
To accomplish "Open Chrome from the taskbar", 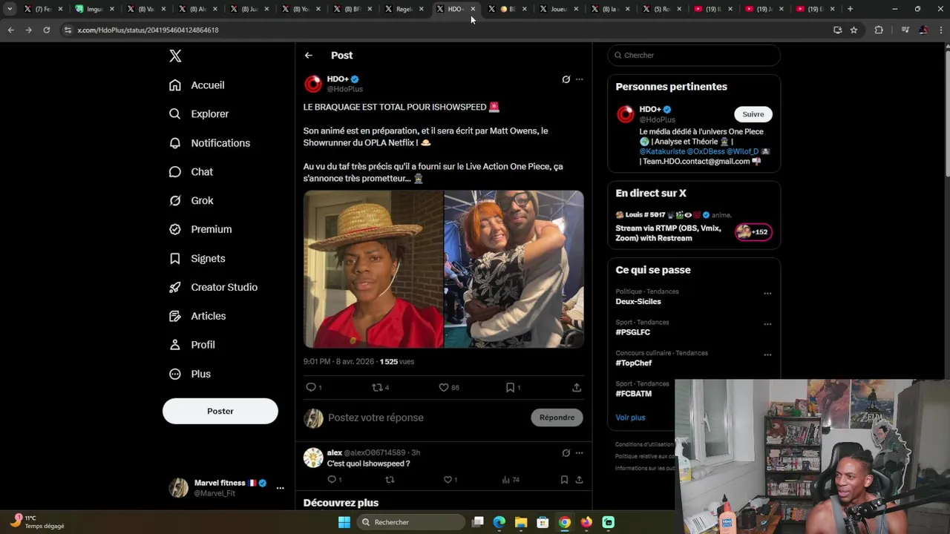I will 565,522.
